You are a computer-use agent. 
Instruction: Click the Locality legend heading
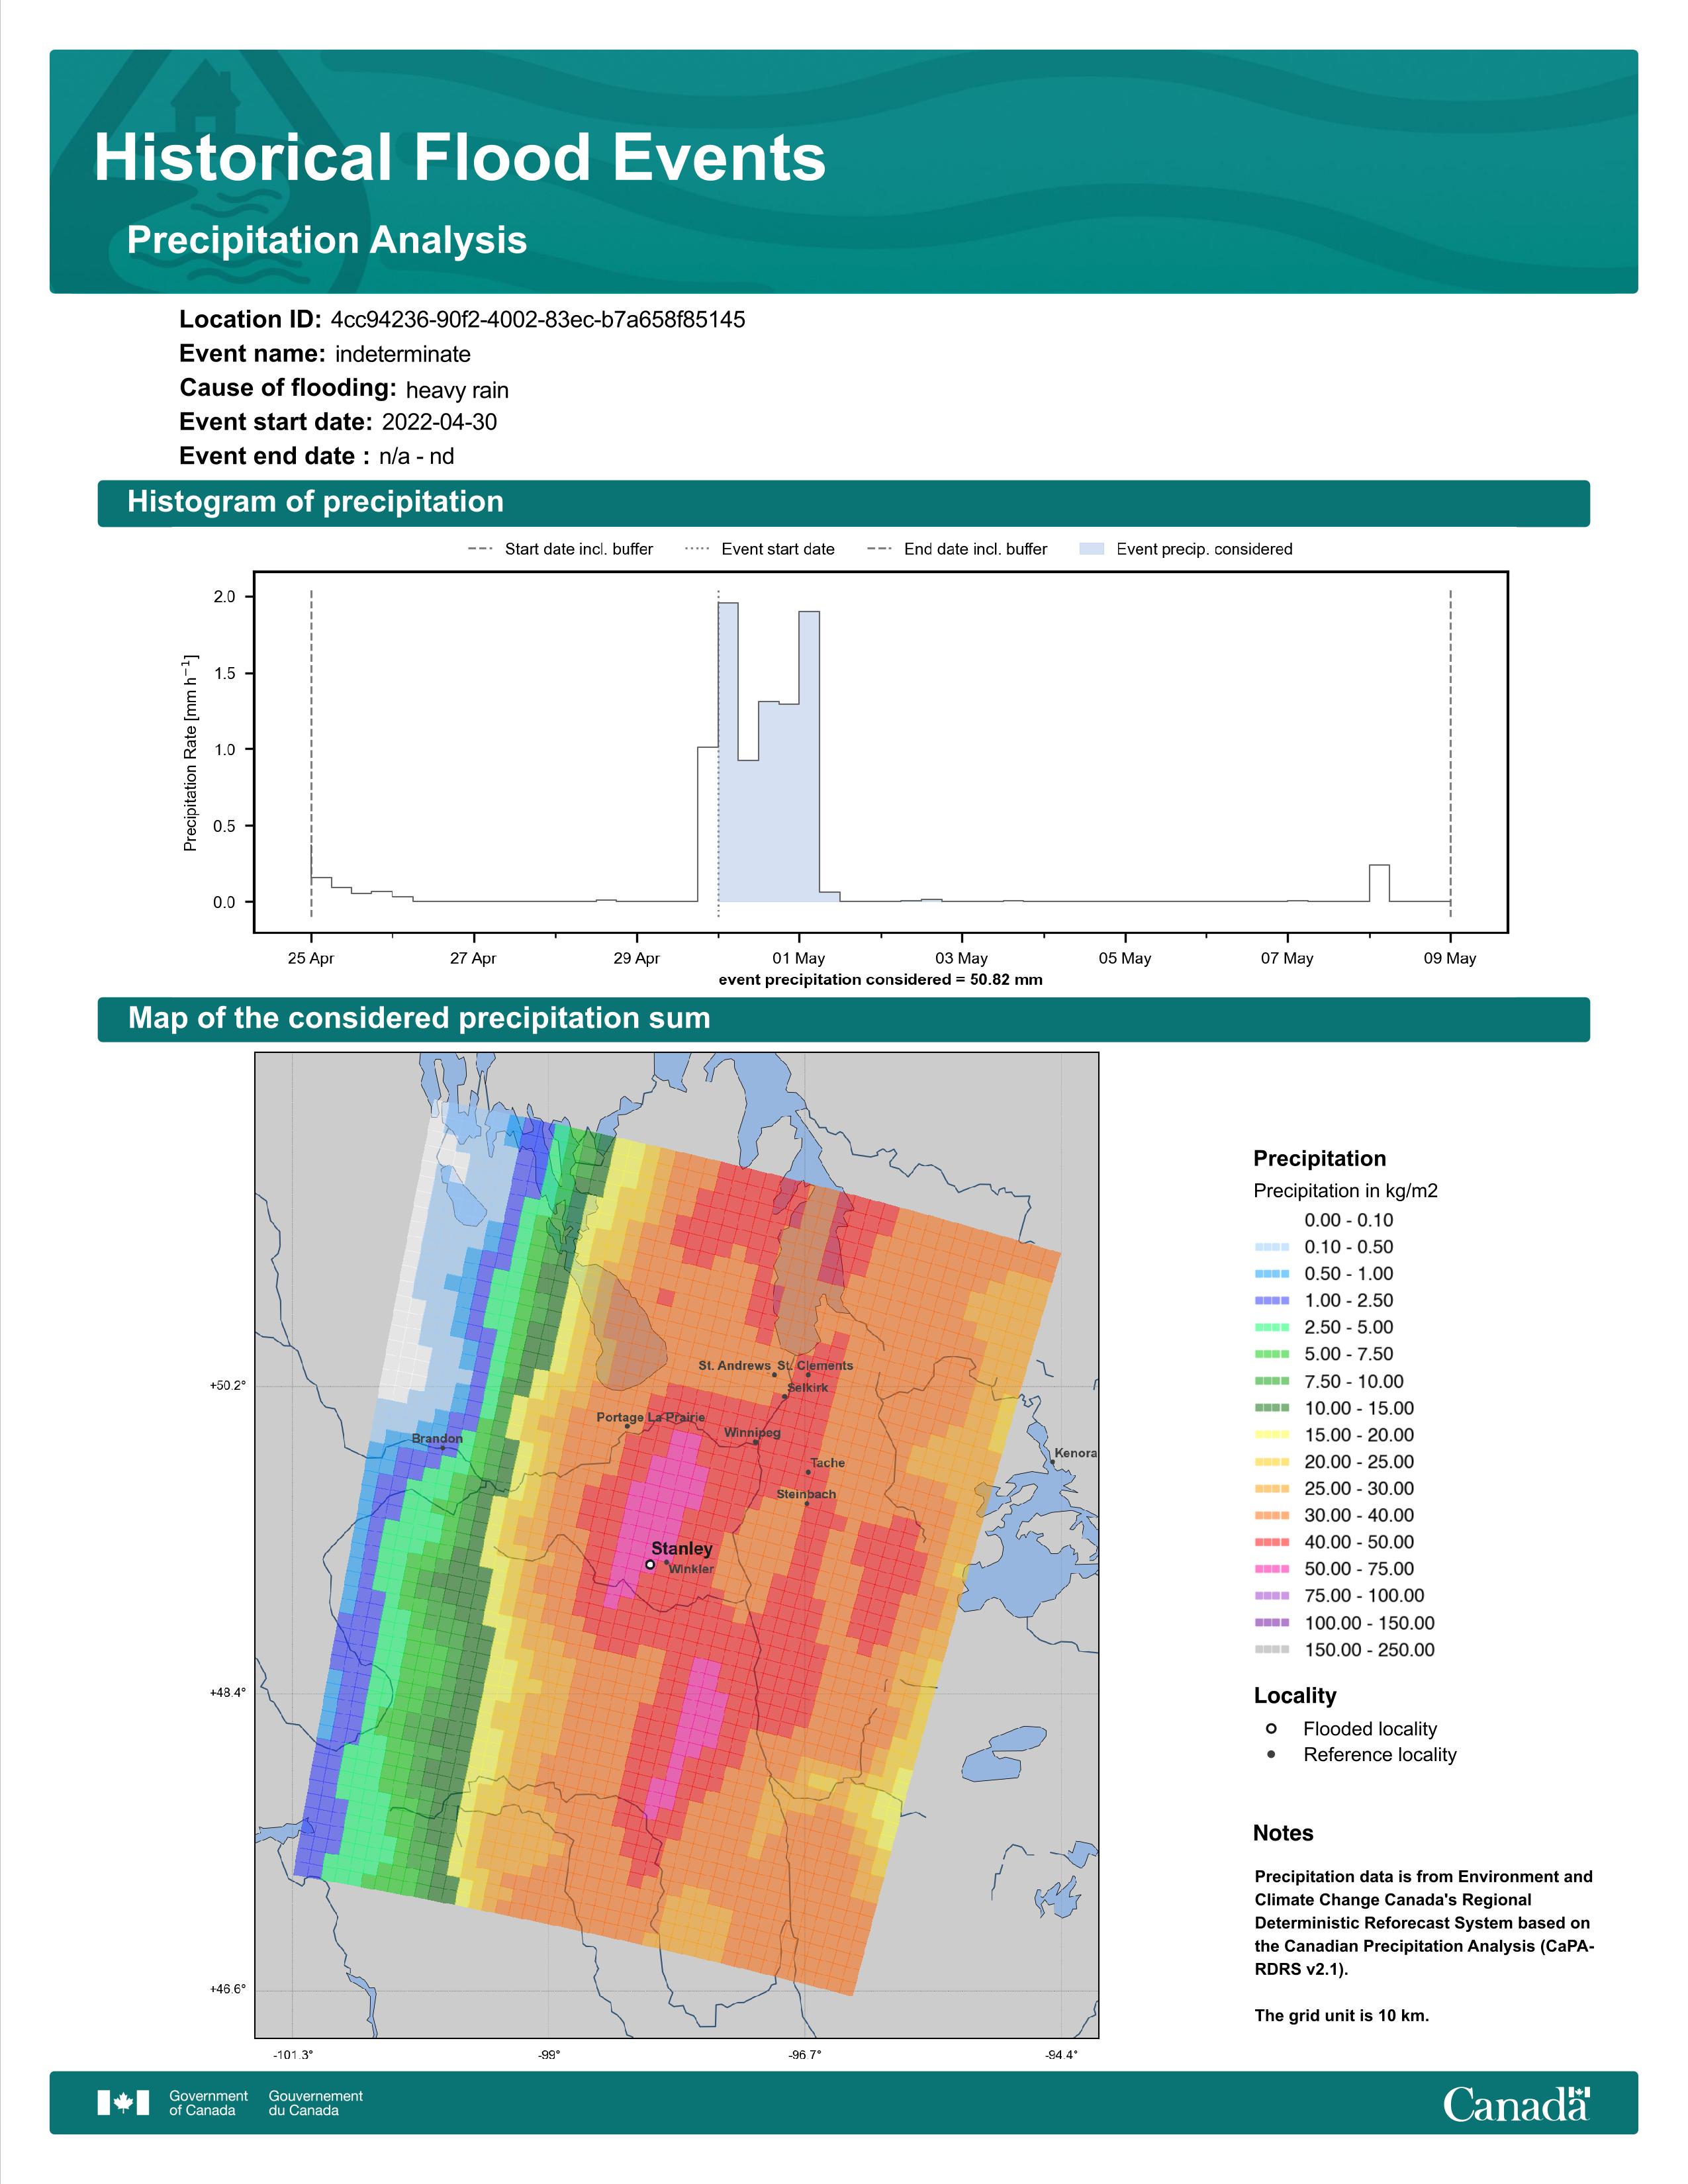(x=1295, y=1695)
